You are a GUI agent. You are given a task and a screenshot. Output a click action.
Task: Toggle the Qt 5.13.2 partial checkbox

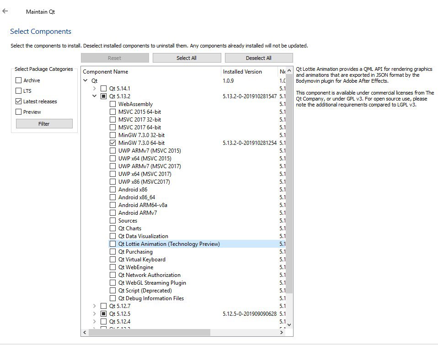click(104, 96)
